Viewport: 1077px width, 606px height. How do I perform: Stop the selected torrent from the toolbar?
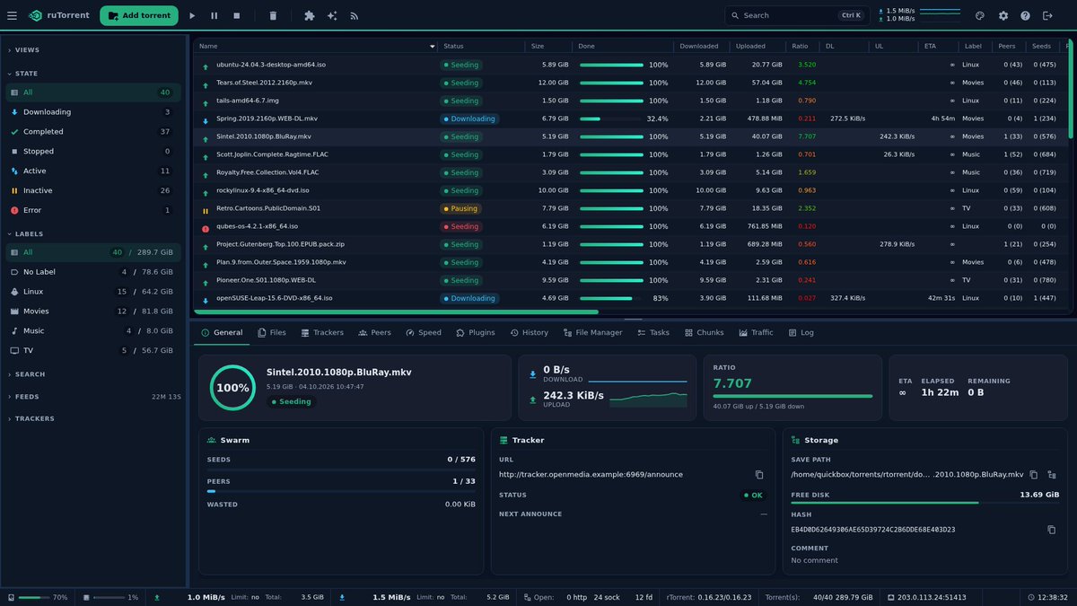[237, 15]
